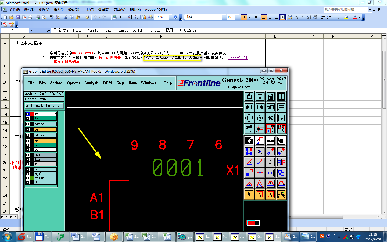Toggle Italic formatting in Excel

(250, 17)
